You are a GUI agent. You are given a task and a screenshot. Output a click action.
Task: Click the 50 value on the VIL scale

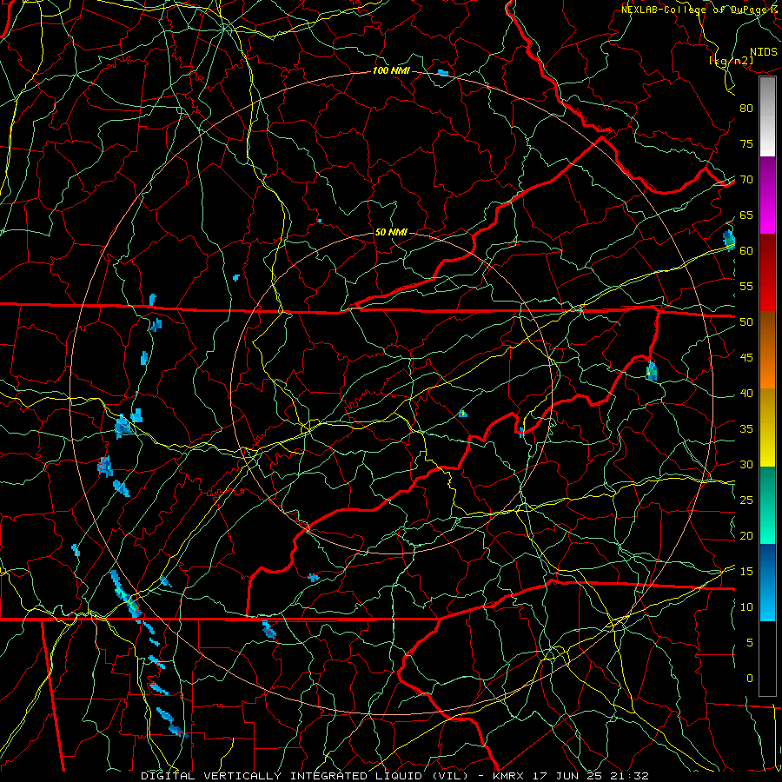pos(746,322)
